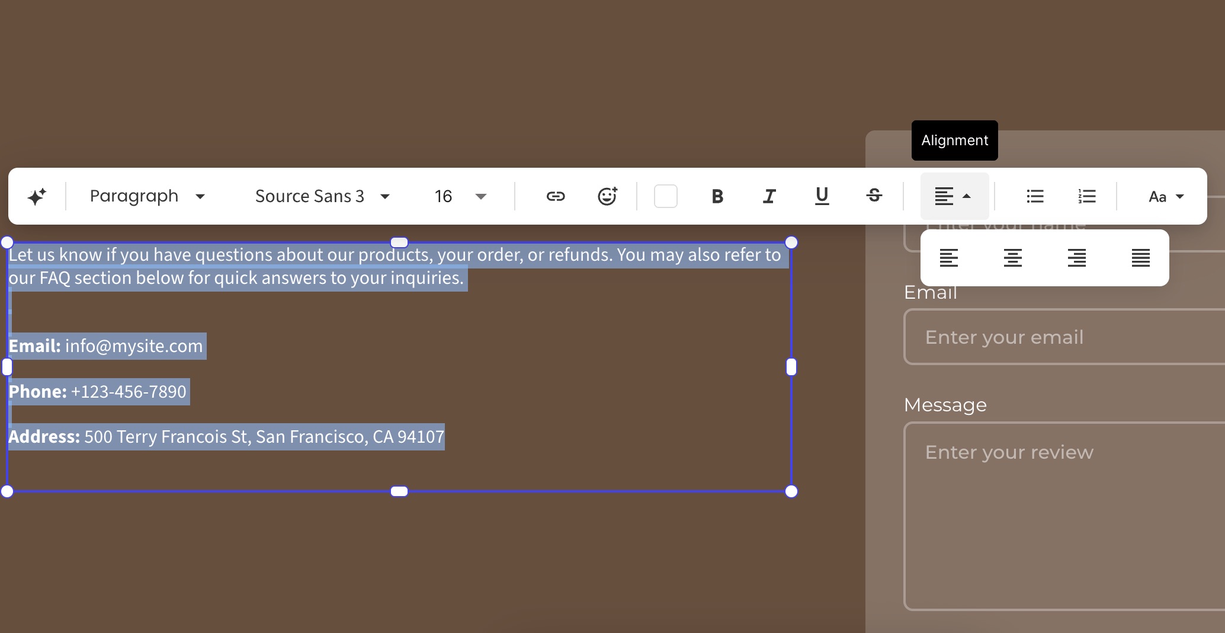Click the top-right corner resize handle
This screenshot has height=633, width=1225.
point(791,242)
